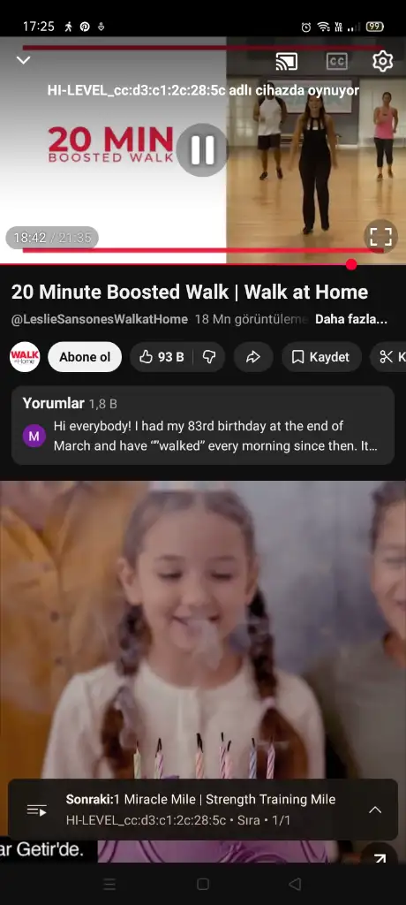Click the red progress bar scrubber dot

point(351,264)
